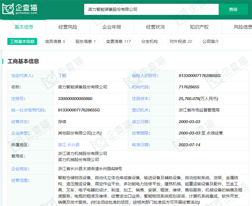Click the 经营期限 label

click(x=141, y=133)
